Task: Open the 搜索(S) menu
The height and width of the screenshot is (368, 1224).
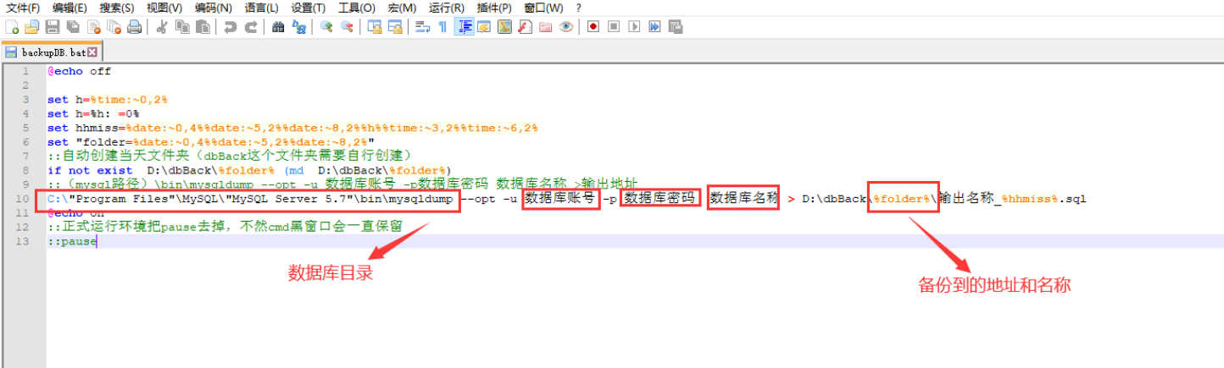Action: [x=117, y=8]
